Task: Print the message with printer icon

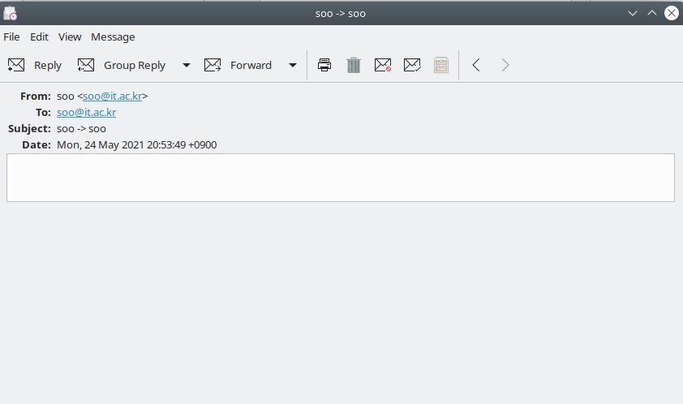Action: tap(324, 66)
